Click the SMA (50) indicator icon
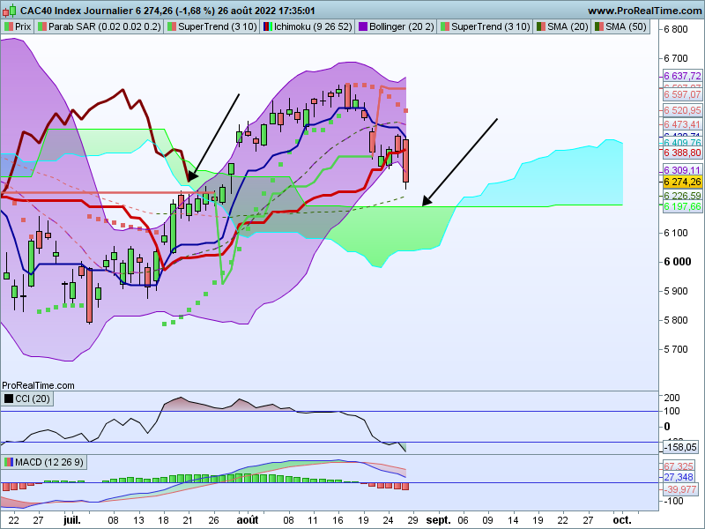705x529 pixels. tap(599, 26)
